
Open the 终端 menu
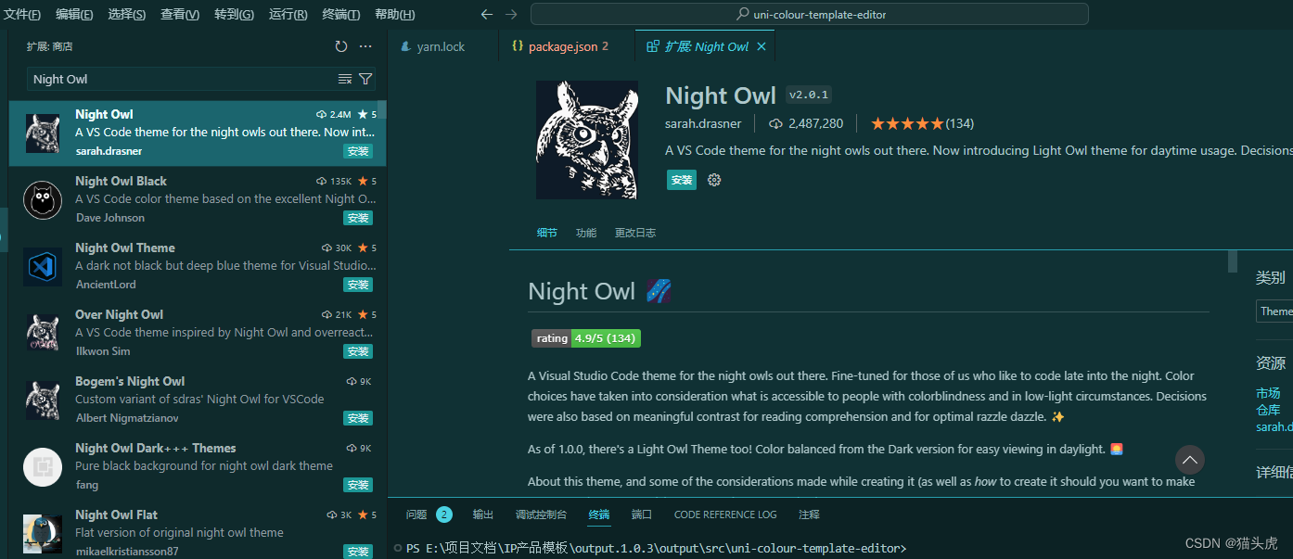[341, 14]
